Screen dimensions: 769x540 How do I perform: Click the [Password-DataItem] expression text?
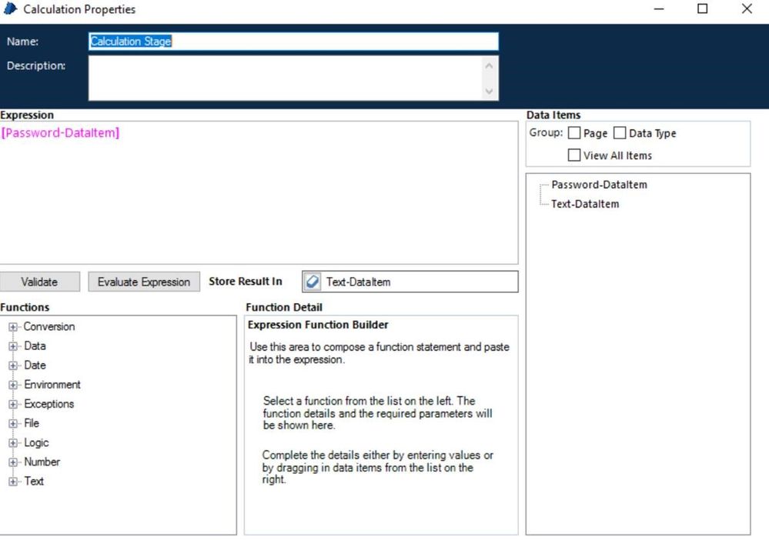tap(60, 133)
